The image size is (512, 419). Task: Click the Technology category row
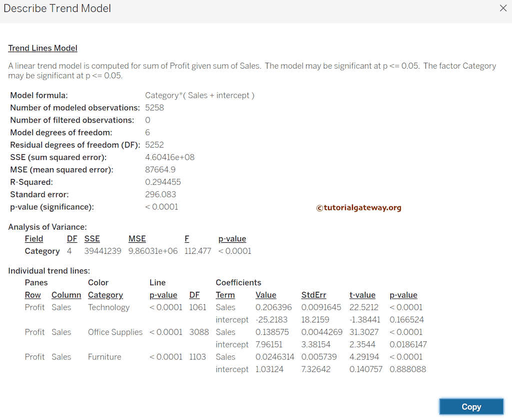click(x=108, y=307)
